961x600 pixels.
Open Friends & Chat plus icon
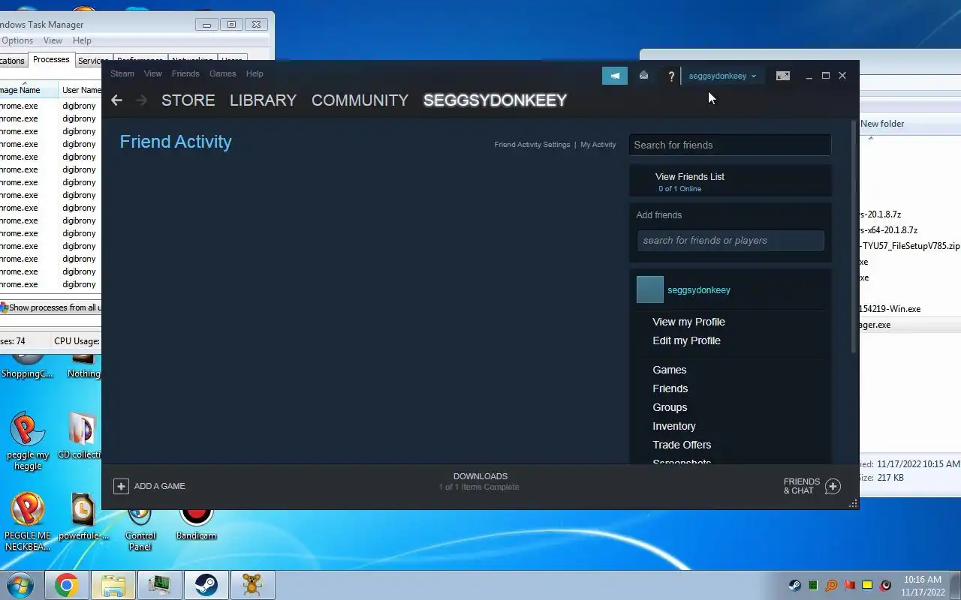833,487
